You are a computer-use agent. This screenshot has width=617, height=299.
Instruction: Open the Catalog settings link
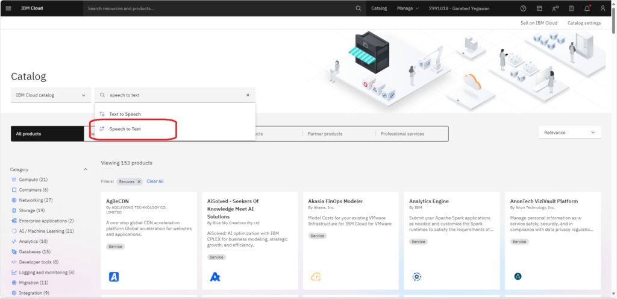pyautogui.click(x=584, y=23)
